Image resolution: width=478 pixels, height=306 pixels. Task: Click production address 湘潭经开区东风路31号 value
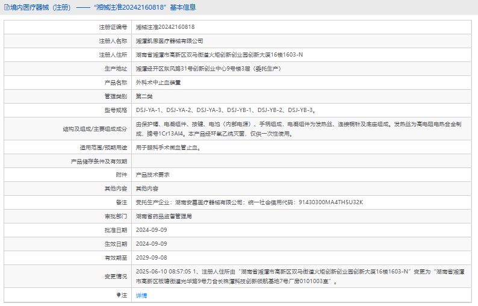click(208, 69)
